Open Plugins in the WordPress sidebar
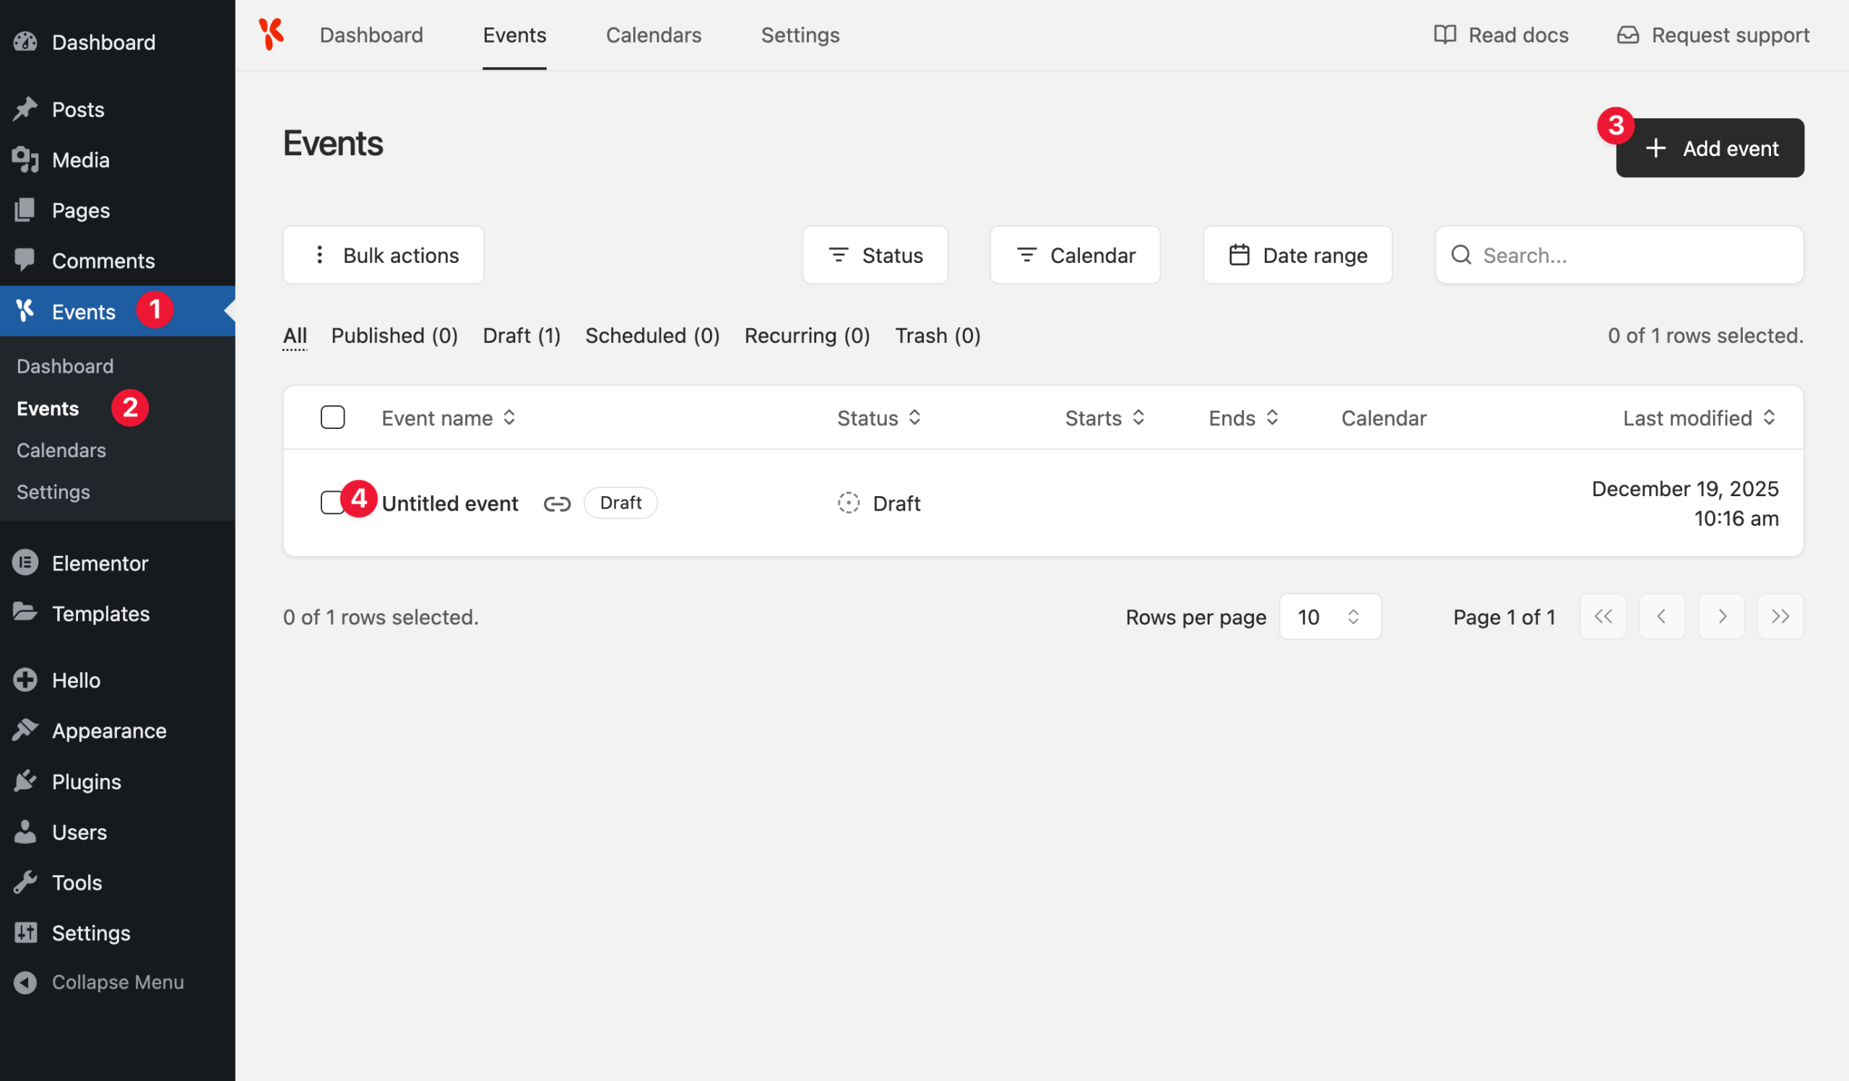Screen dimensions: 1849x1081 pos(86,782)
